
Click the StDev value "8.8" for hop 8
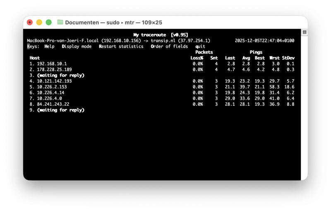coord(291,104)
